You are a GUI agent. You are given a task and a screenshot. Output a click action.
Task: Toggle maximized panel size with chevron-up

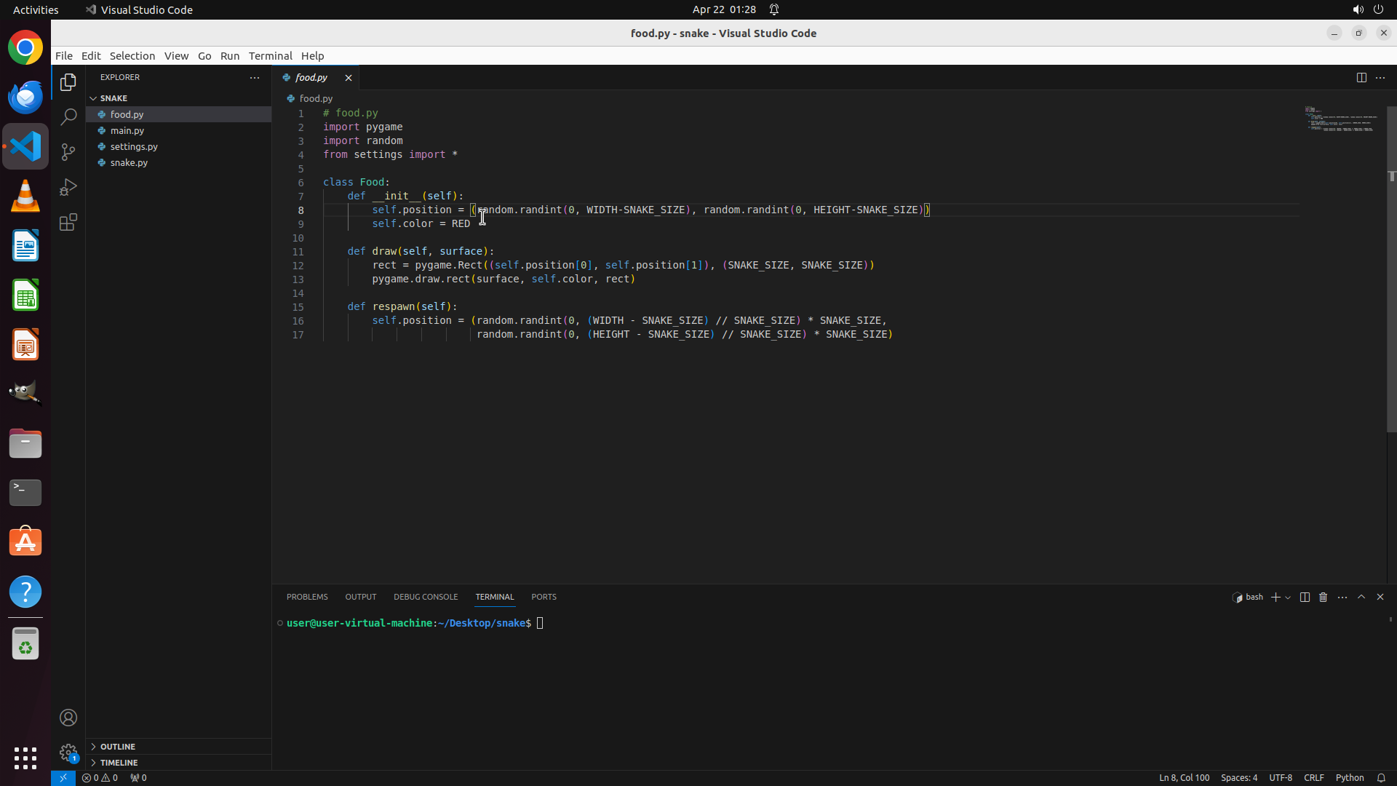click(1361, 597)
